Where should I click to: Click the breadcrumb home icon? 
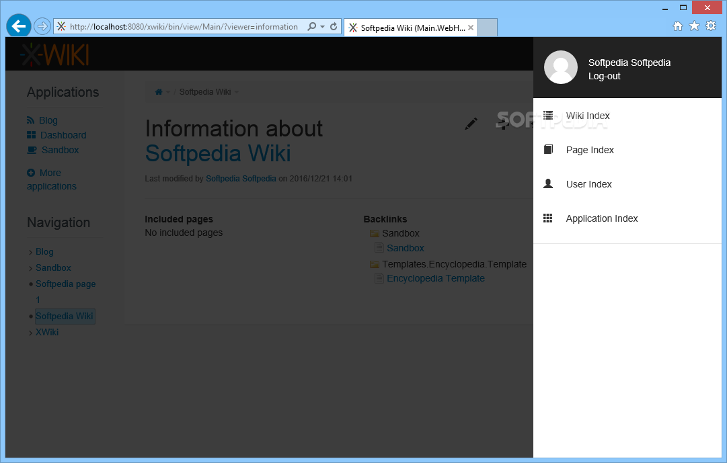pos(159,92)
